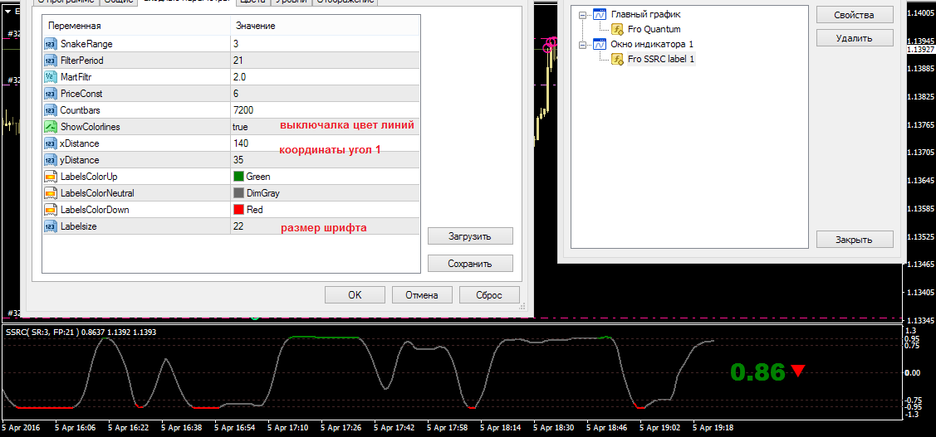Select the PriceConst integer parameter icon

click(50, 94)
